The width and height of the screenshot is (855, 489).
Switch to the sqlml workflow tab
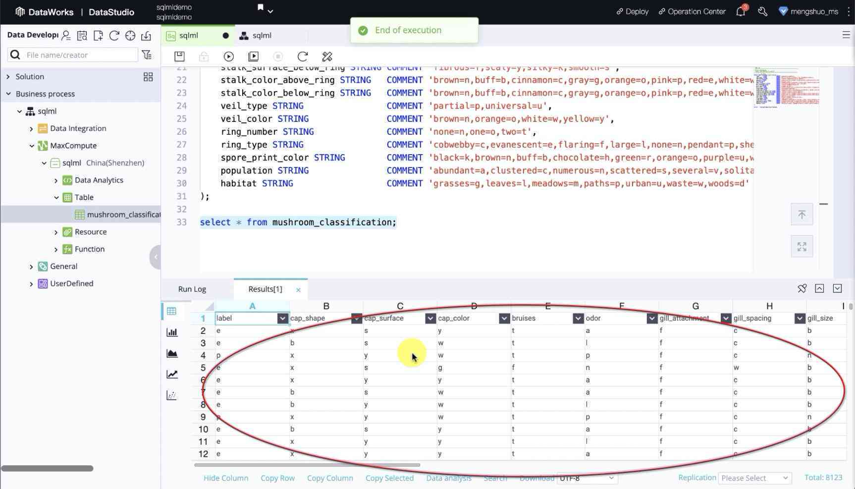pos(263,35)
